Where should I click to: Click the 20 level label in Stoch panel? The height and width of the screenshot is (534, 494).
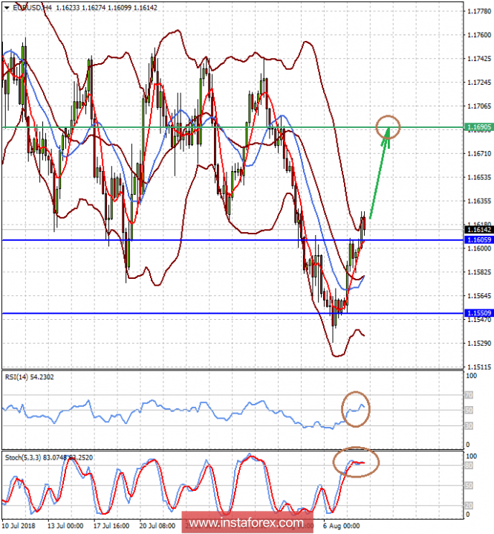[469, 506]
